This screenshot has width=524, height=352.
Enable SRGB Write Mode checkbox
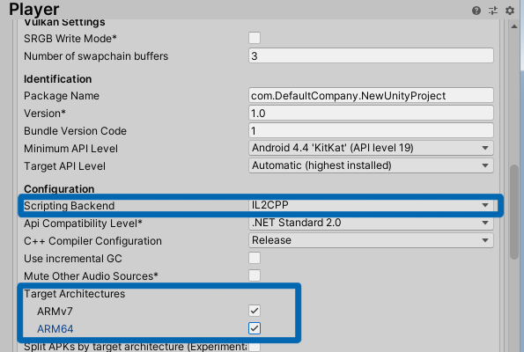tap(255, 38)
